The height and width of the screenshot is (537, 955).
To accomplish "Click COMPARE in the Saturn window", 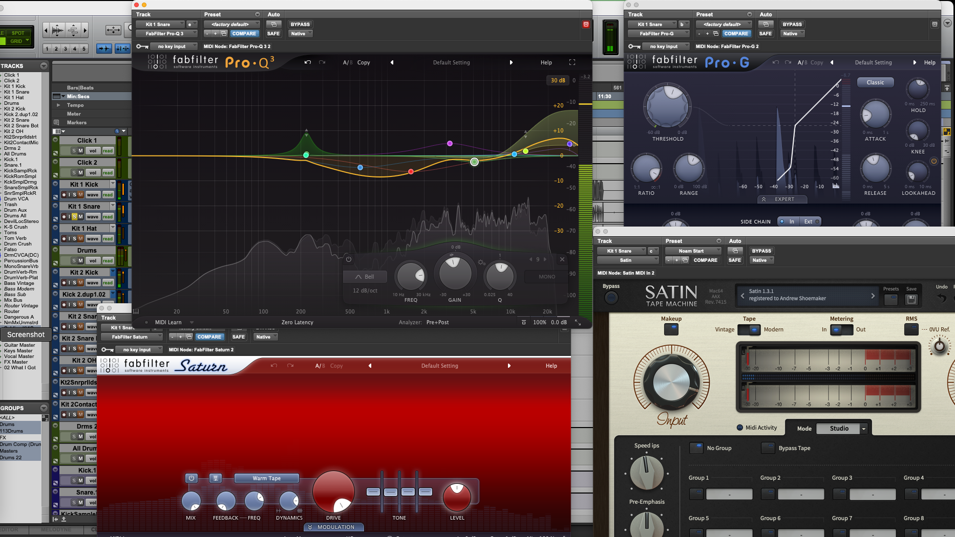I will point(209,337).
